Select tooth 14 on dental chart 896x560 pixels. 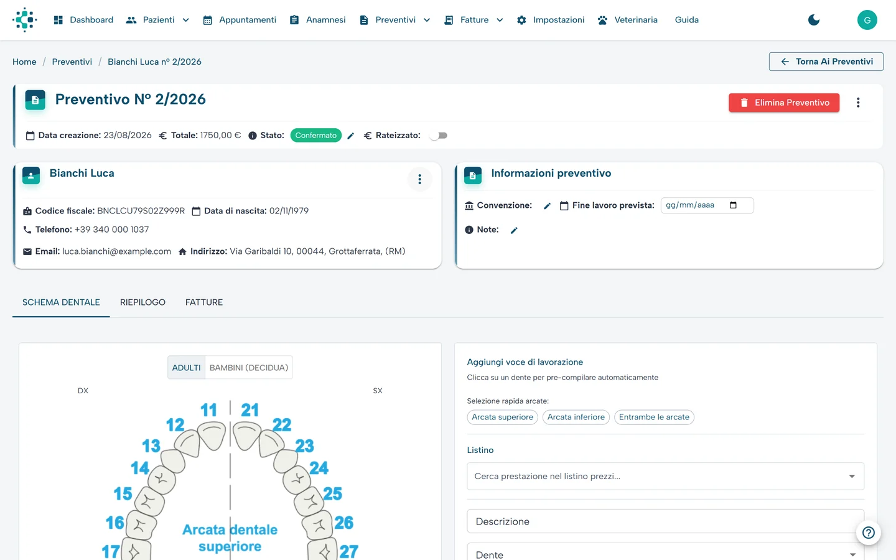162,479
